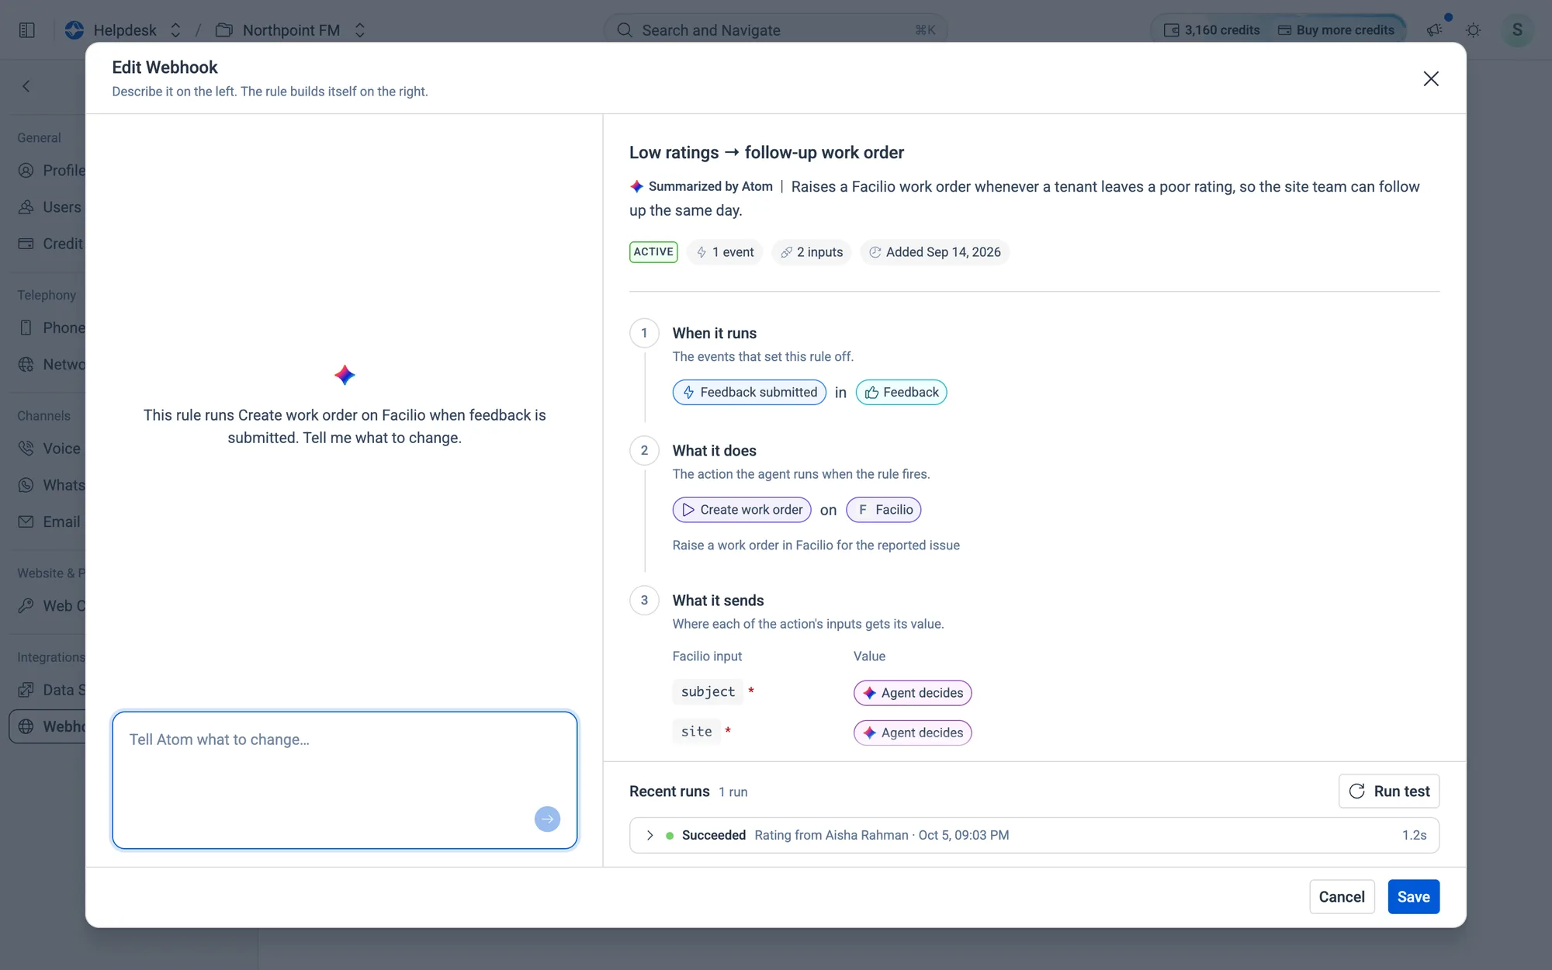Click the Run test button
The height and width of the screenshot is (970, 1552).
[1389, 792]
